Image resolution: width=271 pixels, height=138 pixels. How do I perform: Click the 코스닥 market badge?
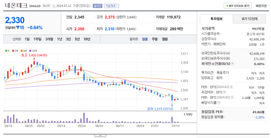pyautogui.click(x=46, y=6)
